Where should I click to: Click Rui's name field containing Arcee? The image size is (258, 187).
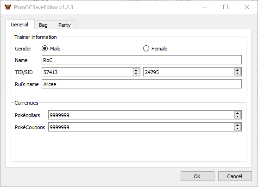click(142, 84)
